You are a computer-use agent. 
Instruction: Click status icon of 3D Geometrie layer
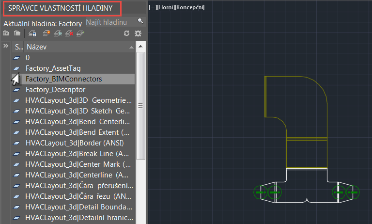16,100
